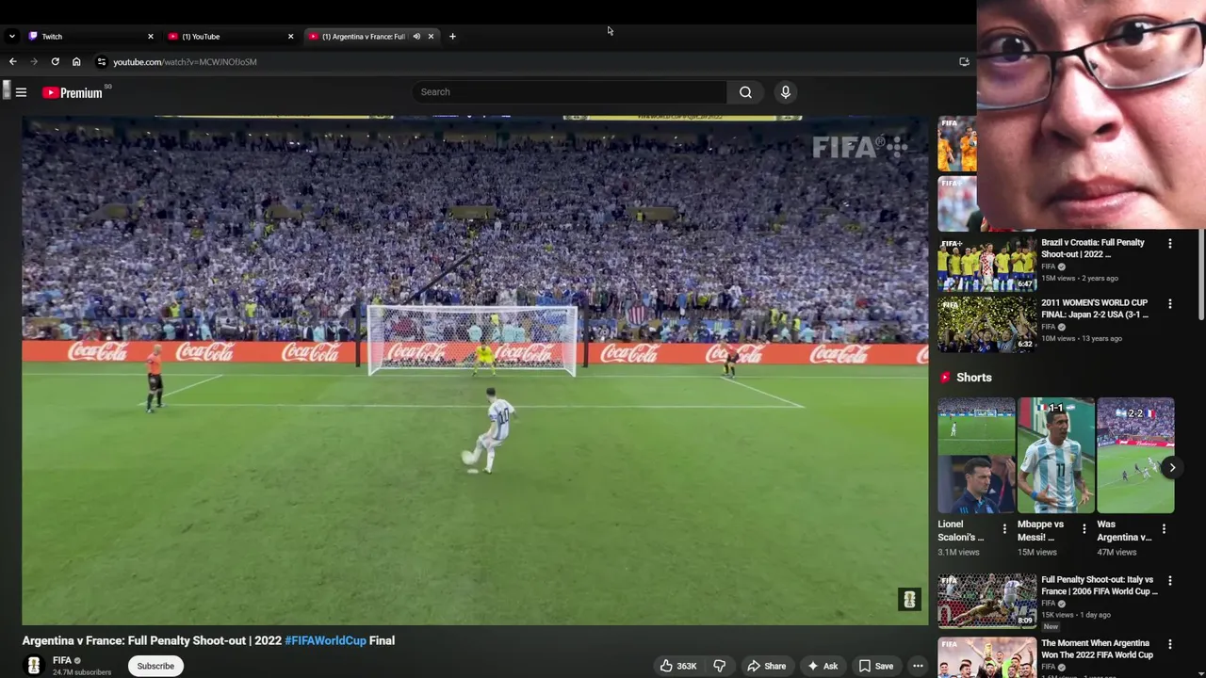Open options menu for the 2011 Women's World Cup video

coord(1170,303)
